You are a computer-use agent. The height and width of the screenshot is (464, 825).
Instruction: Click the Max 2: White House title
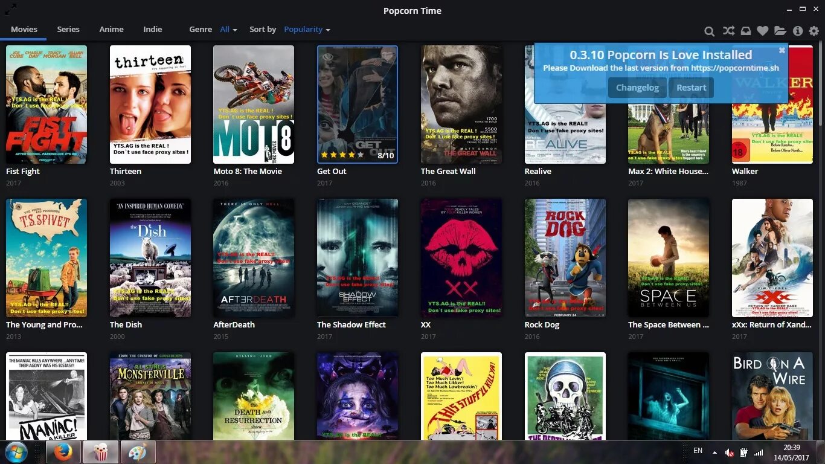pyautogui.click(x=669, y=172)
